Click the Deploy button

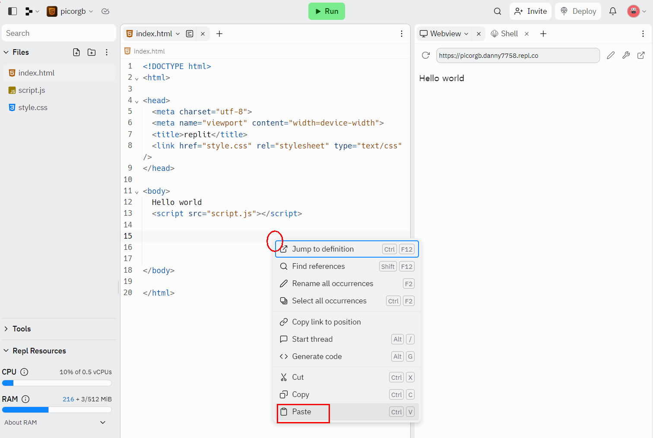click(578, 11)
